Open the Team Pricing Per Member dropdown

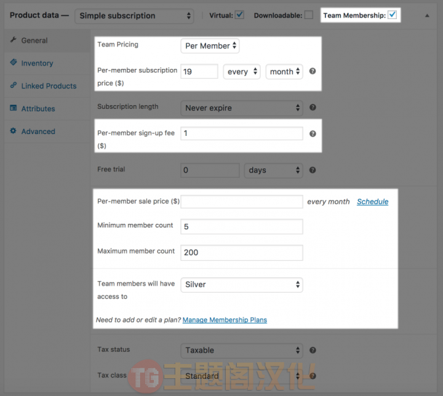[x=210, y=46]
